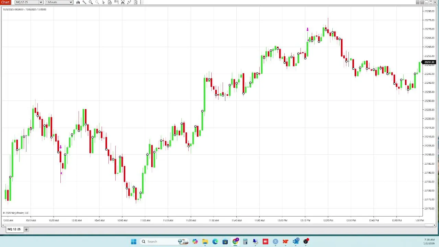Open the Chart menu button
The height and width of the screenshot is (247, 439).
[x=5, y=2]
